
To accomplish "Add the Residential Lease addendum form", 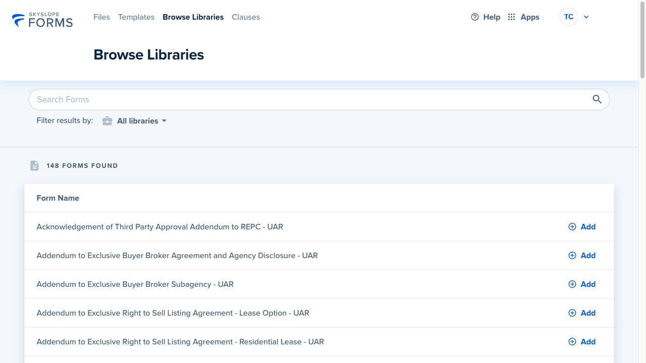I will [582, 342].
